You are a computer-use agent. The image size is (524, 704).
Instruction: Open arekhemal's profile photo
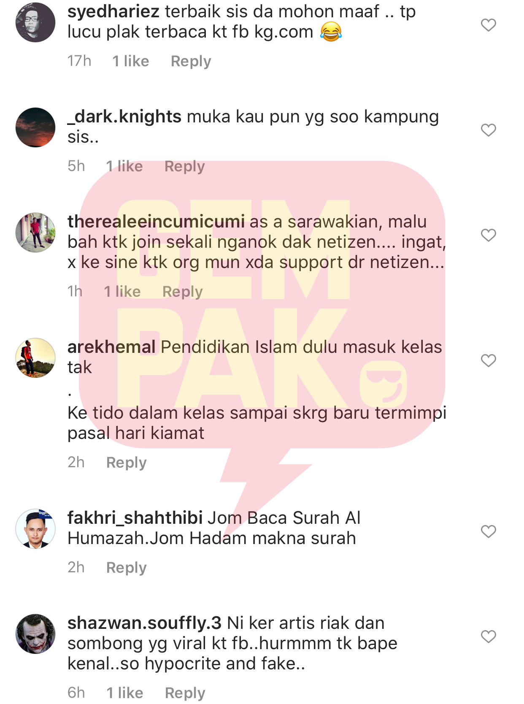point(35,358)
